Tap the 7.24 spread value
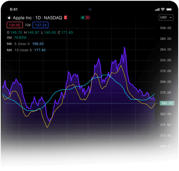The image size is (179, 171). (28, 25)
